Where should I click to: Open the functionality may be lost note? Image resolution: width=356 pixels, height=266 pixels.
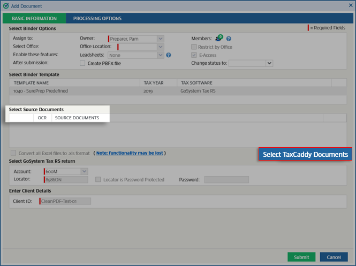point(130,153)
